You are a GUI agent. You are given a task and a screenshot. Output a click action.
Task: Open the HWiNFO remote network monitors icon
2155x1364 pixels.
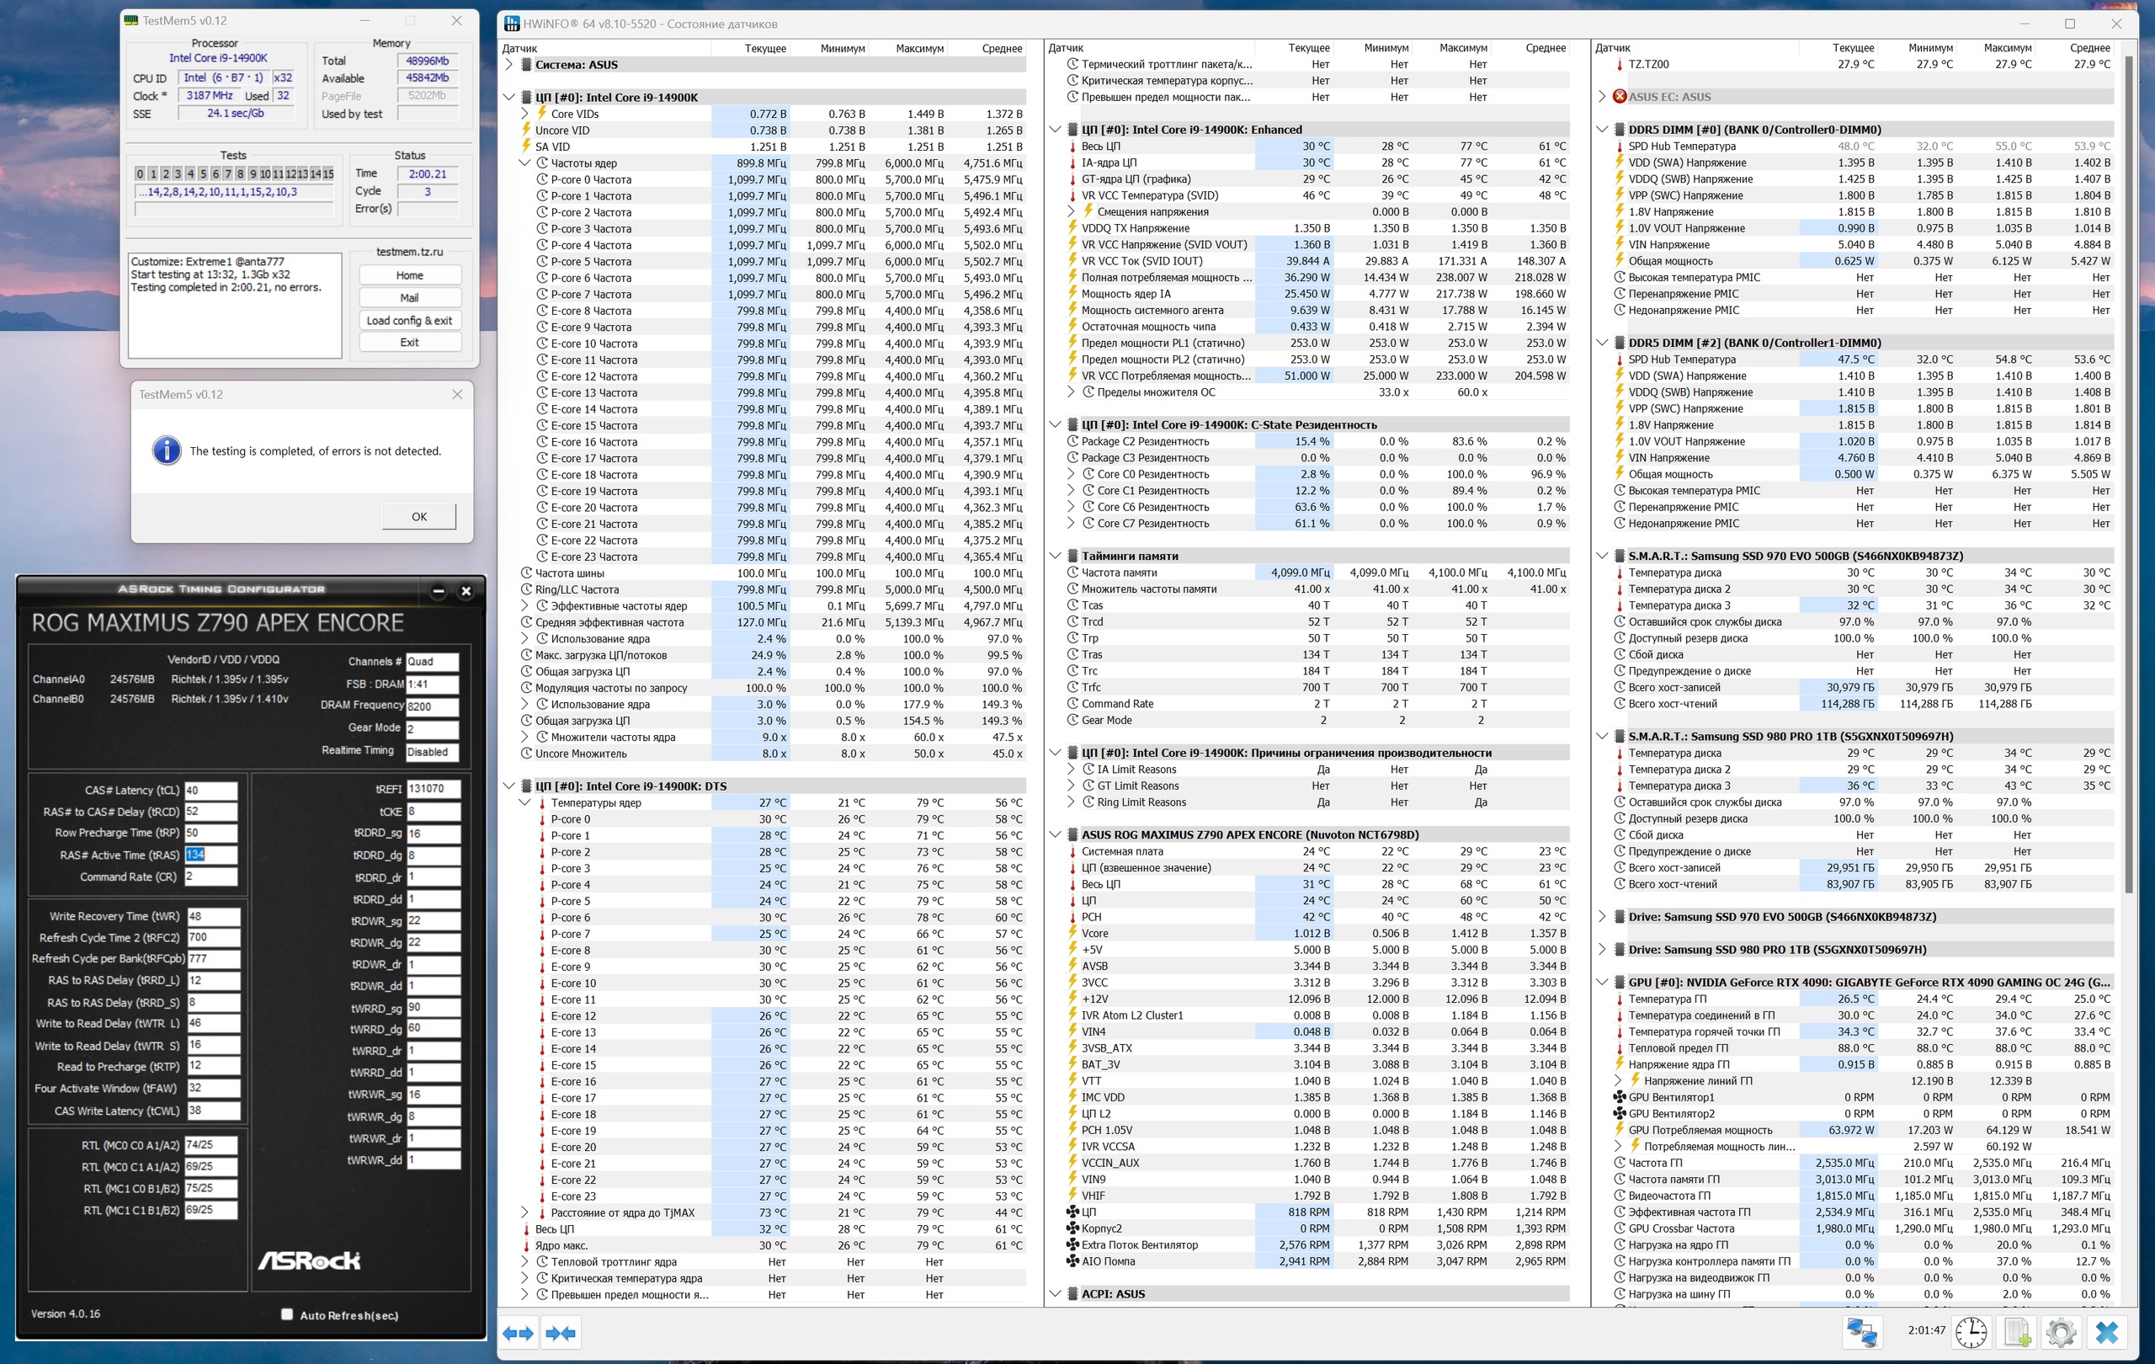[1862, 1333]
